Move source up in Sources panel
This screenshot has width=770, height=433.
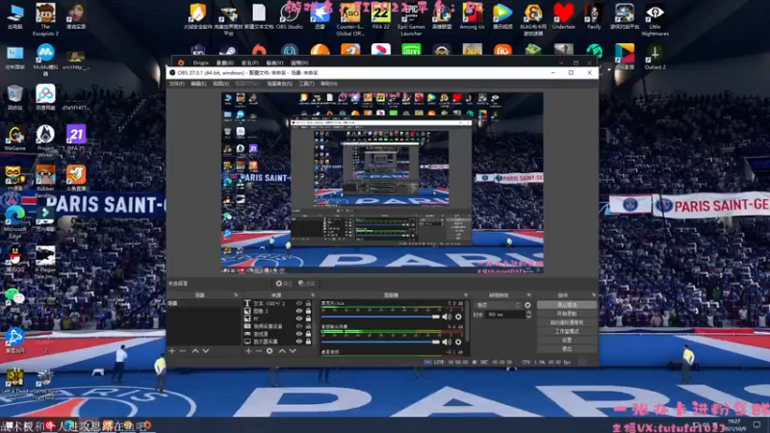click(282, 351)
